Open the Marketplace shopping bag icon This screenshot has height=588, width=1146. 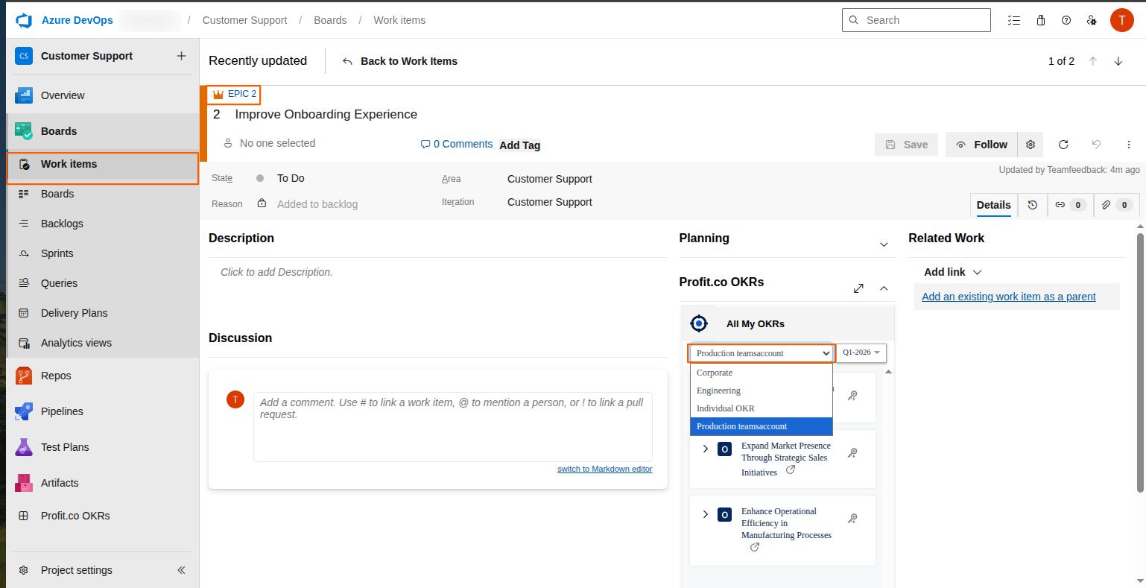coord(1041,20)
